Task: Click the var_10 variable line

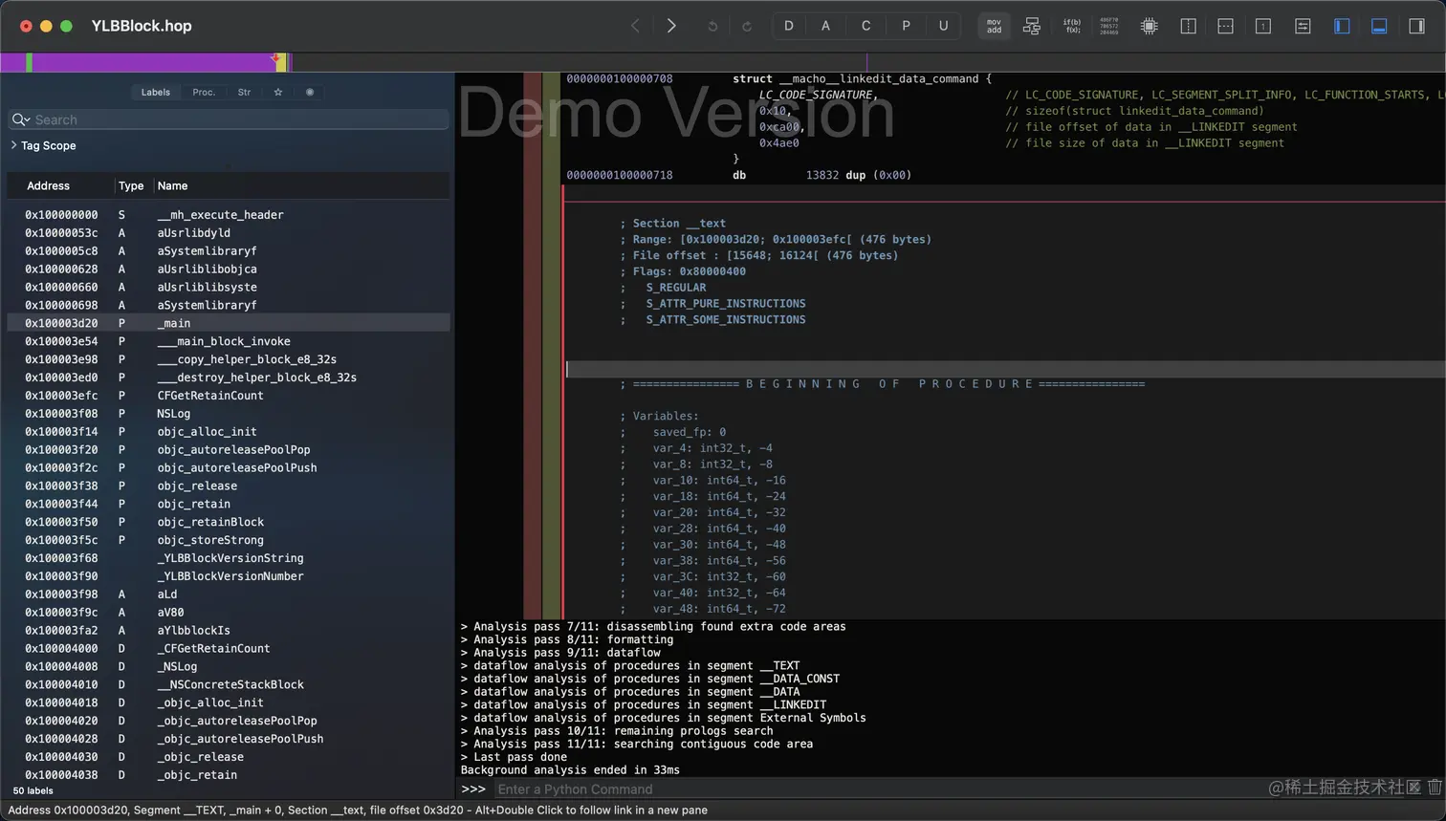Action: pyautogui.click(x=719, y=481)
